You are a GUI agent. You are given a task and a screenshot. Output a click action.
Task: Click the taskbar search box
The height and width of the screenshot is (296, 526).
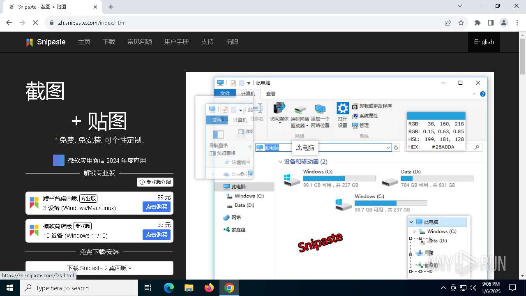[x=79, y=288]
